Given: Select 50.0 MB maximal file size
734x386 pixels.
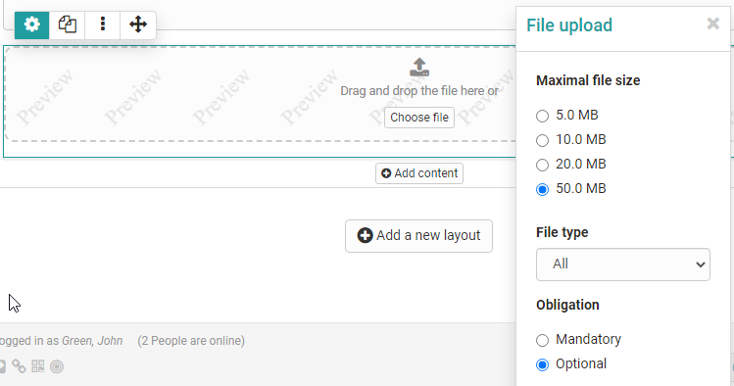Looking at the screenshot, I should tap(542, 189).
